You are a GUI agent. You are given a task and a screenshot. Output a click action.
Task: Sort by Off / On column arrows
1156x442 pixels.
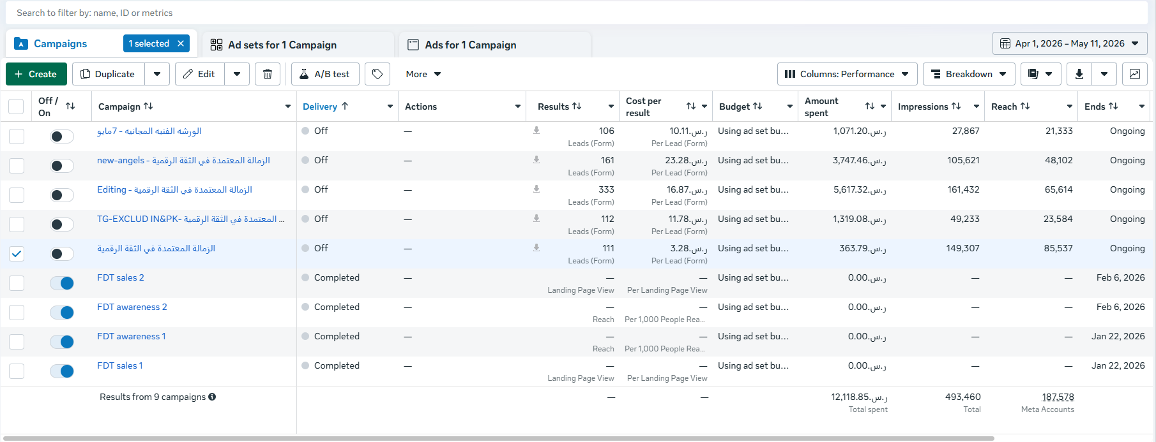coord(70,106)
